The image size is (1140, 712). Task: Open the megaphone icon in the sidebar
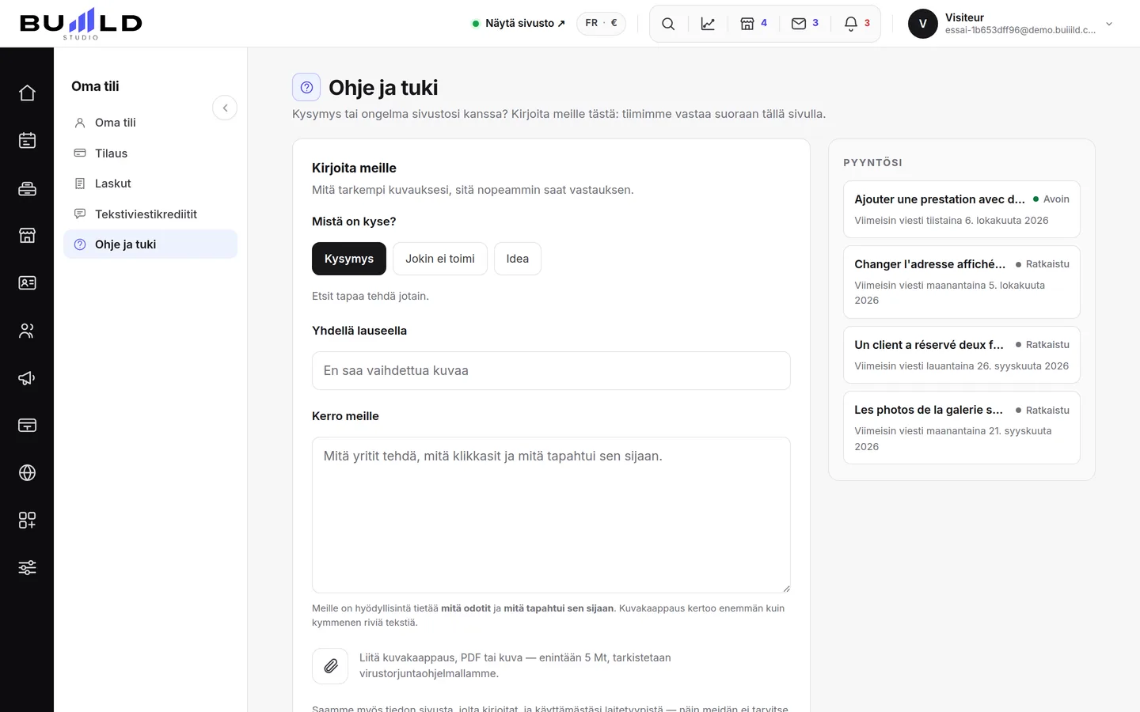pos(27,378)
